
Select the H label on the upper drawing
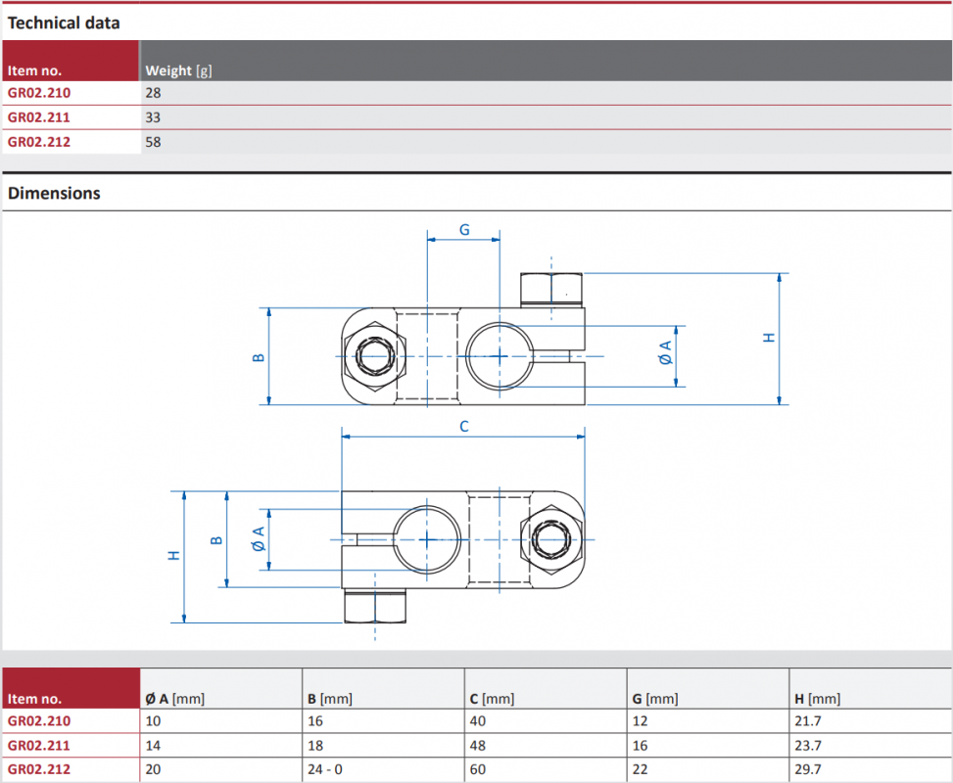click(770, 338)
